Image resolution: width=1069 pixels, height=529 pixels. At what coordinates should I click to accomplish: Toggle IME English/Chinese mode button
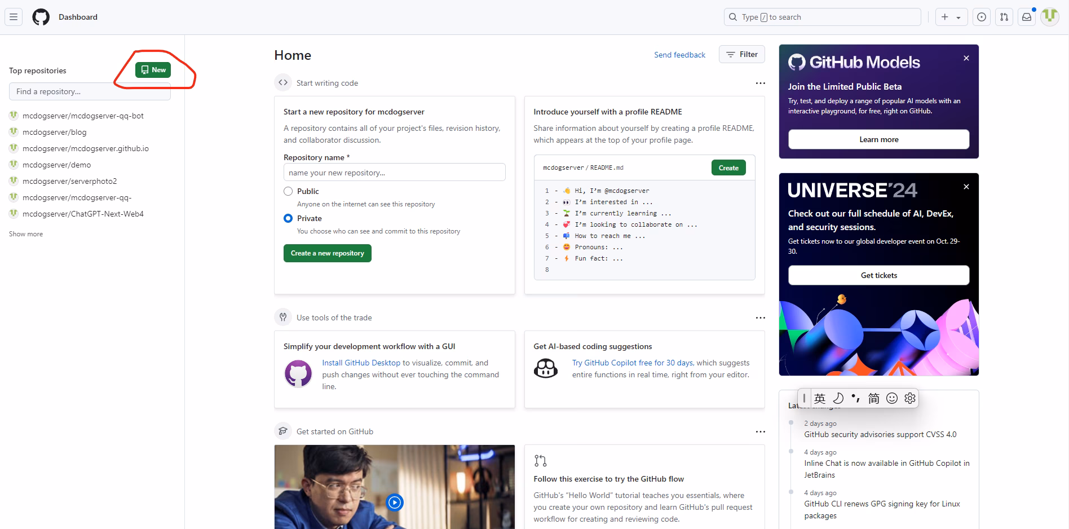click(x=820, y=398)
